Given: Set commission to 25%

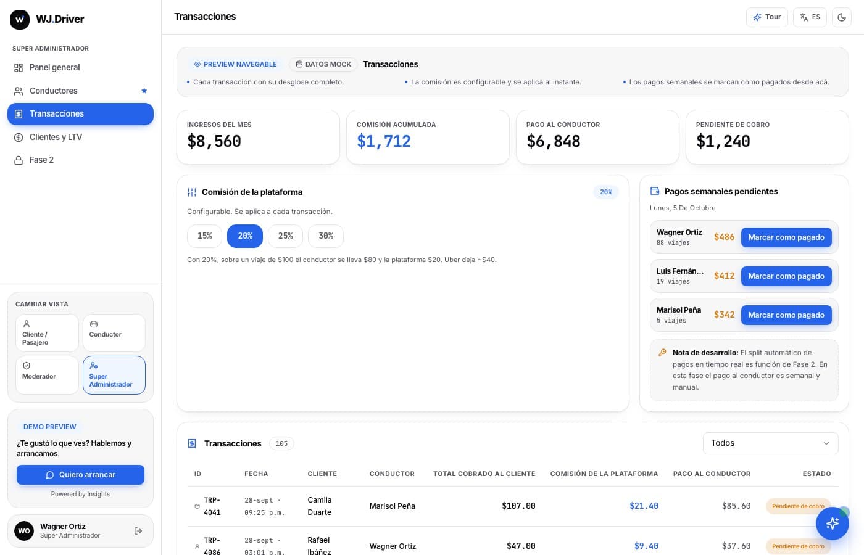Looking at the screenshot, I should [285, 236].
